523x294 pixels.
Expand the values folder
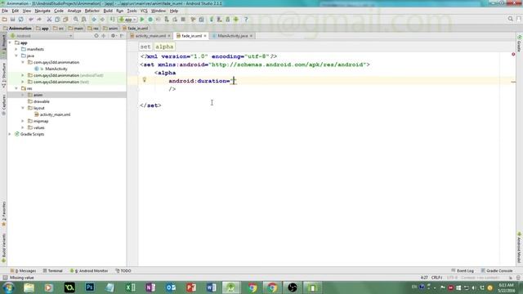[23, 127]
